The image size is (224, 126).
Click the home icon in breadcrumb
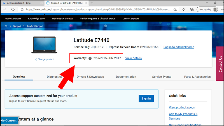click(6, 26)
